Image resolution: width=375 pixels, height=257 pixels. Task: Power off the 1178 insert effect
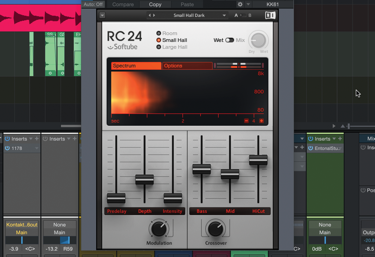(7, 148)
